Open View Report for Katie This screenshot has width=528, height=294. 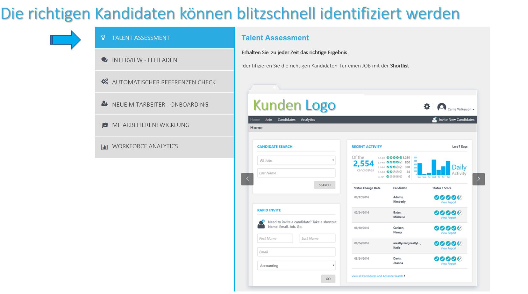(x=448, y=248)
